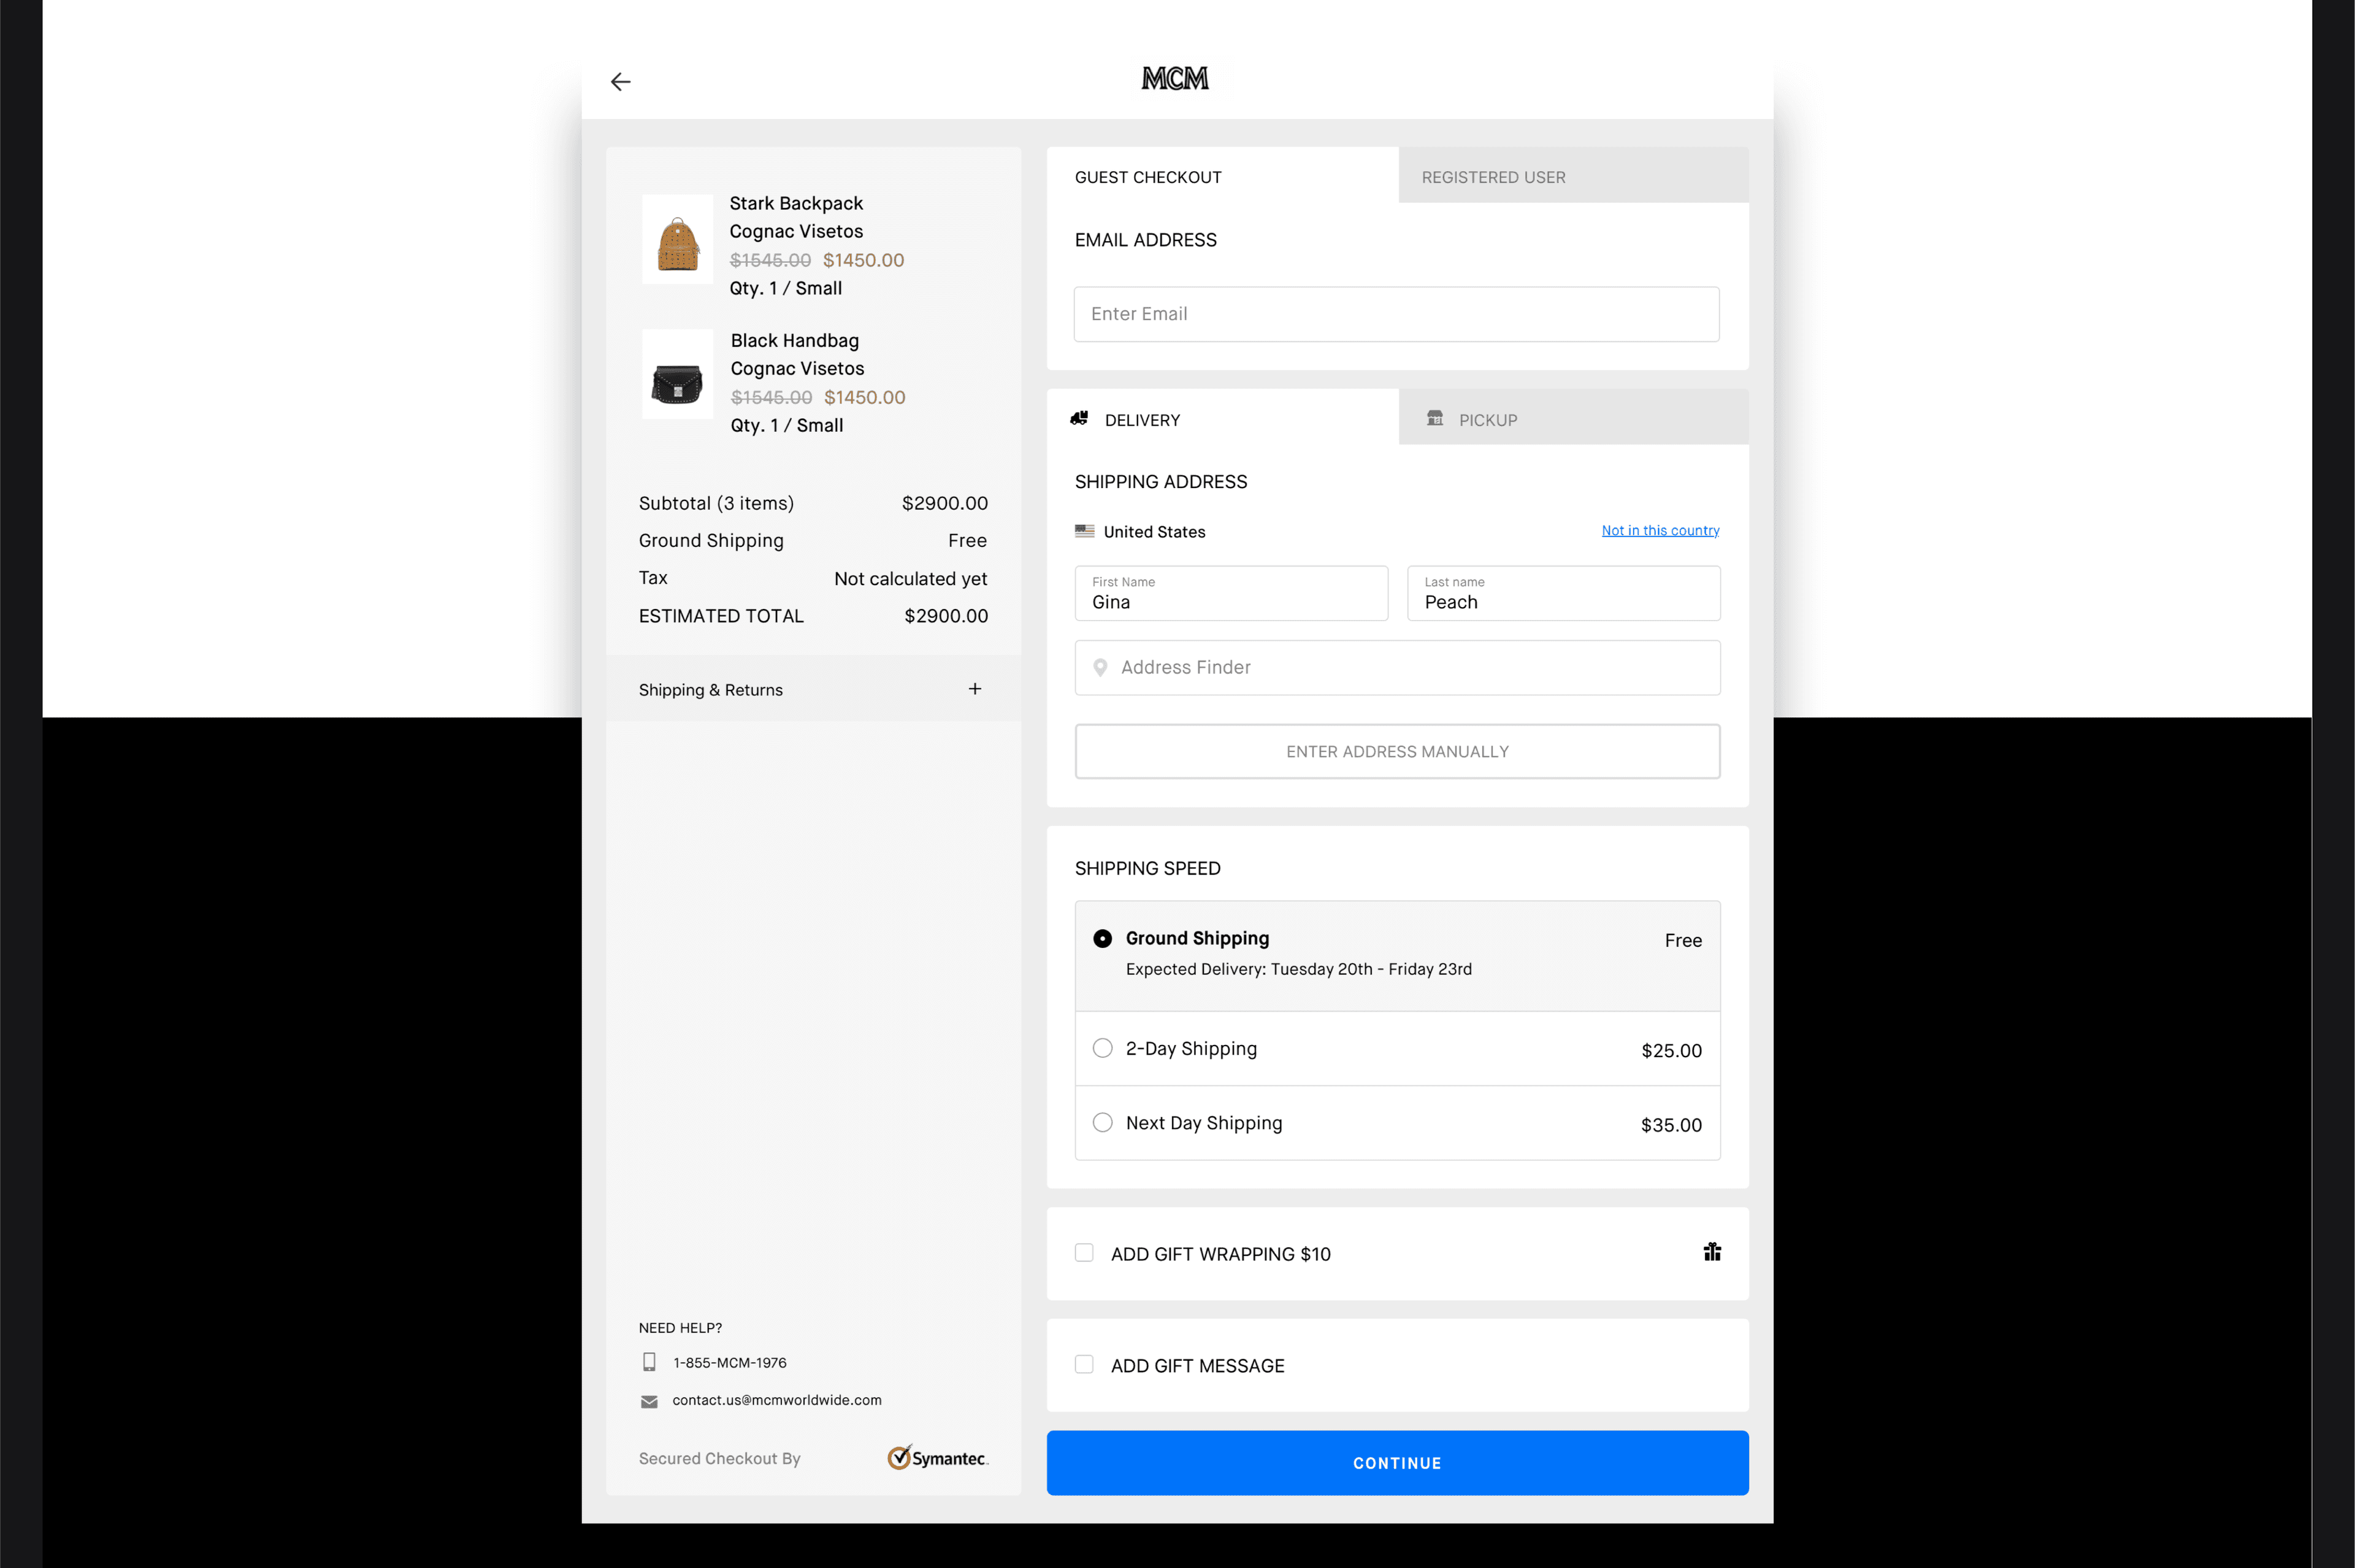Click the Shipping Speed heading
This screenshot has width=2355, height=1568.
click(1147, 868)
